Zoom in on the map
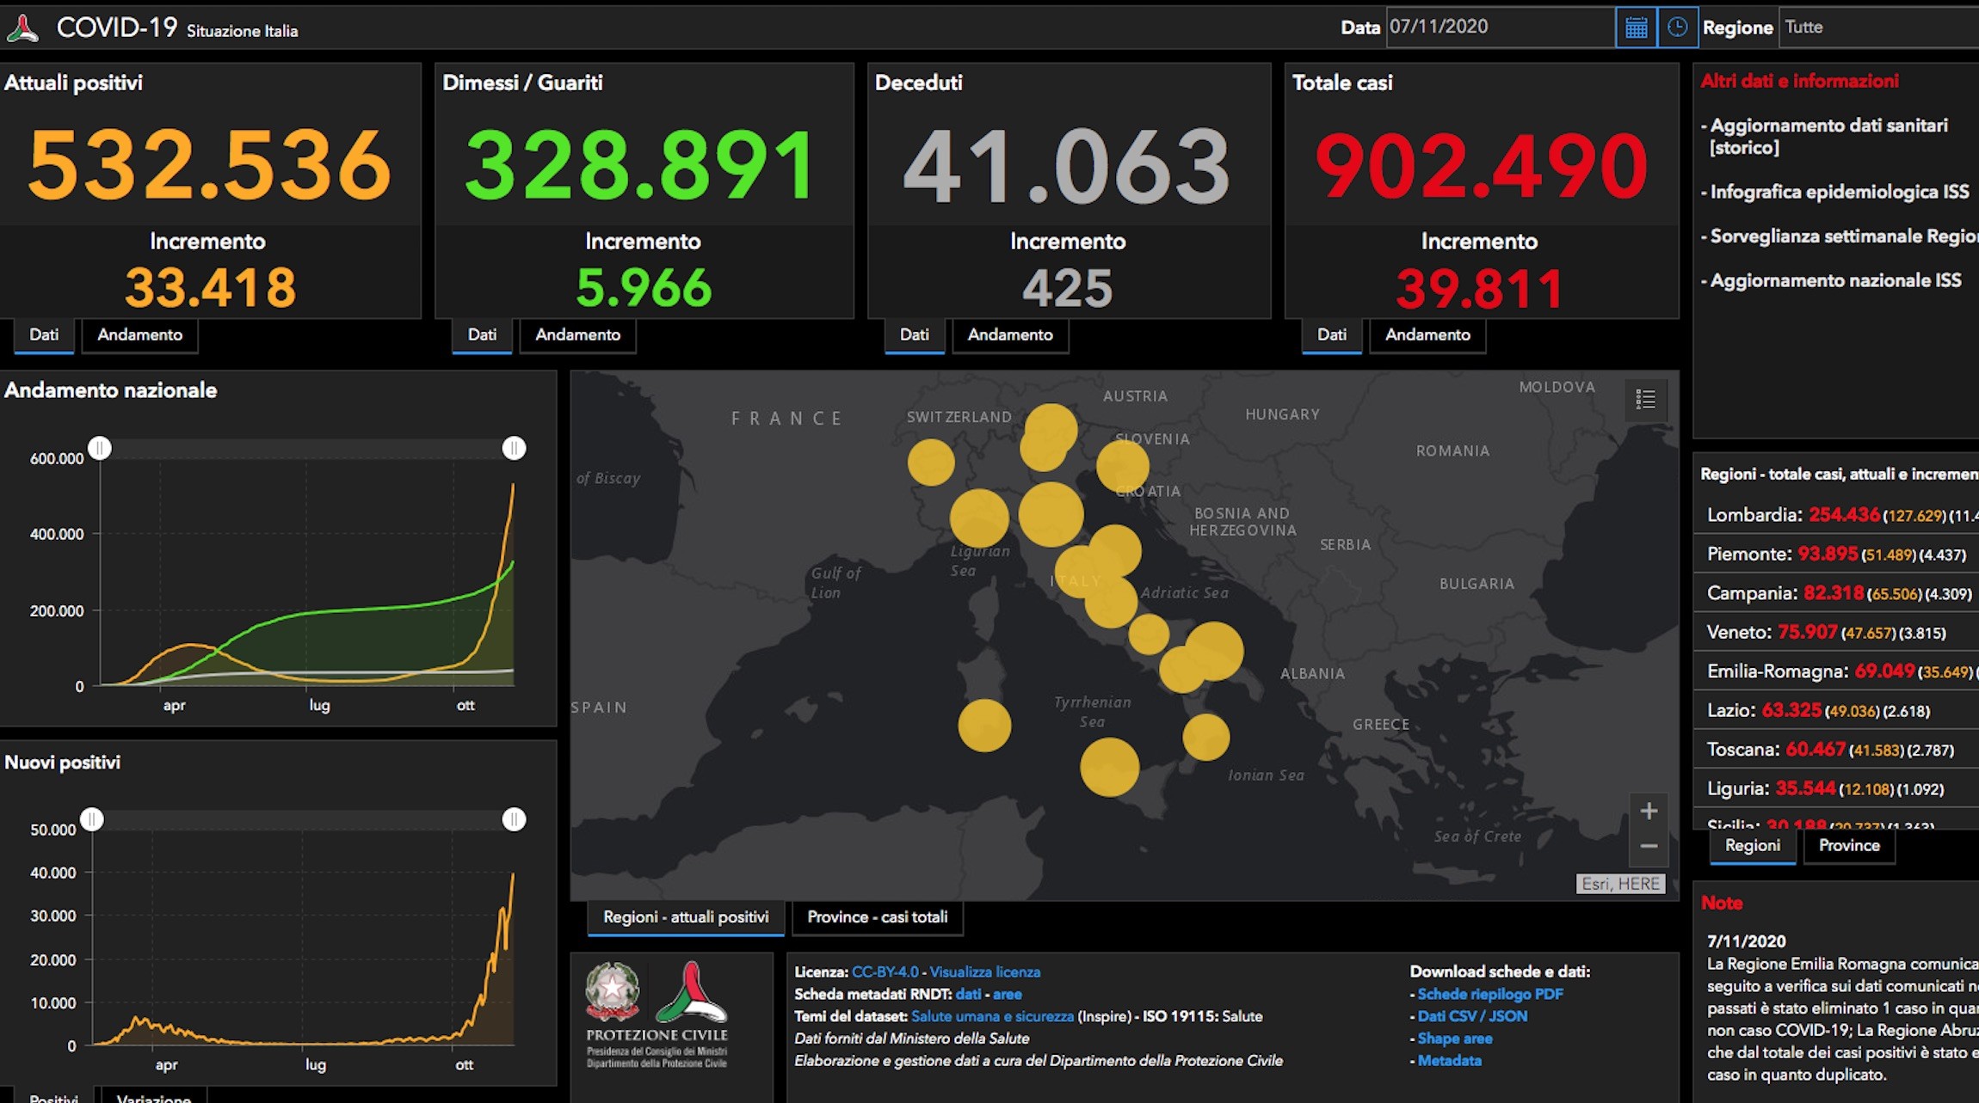The width and height of the screenshot is (1979, 1103). click(1649, 811)
